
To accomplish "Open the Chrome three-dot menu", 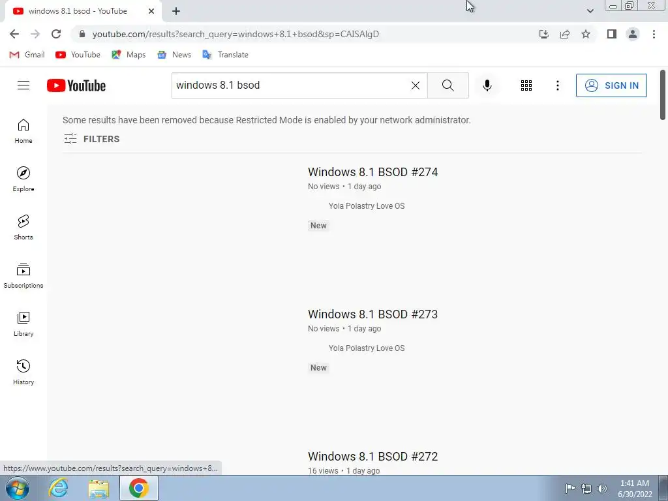I will point(654,34).
